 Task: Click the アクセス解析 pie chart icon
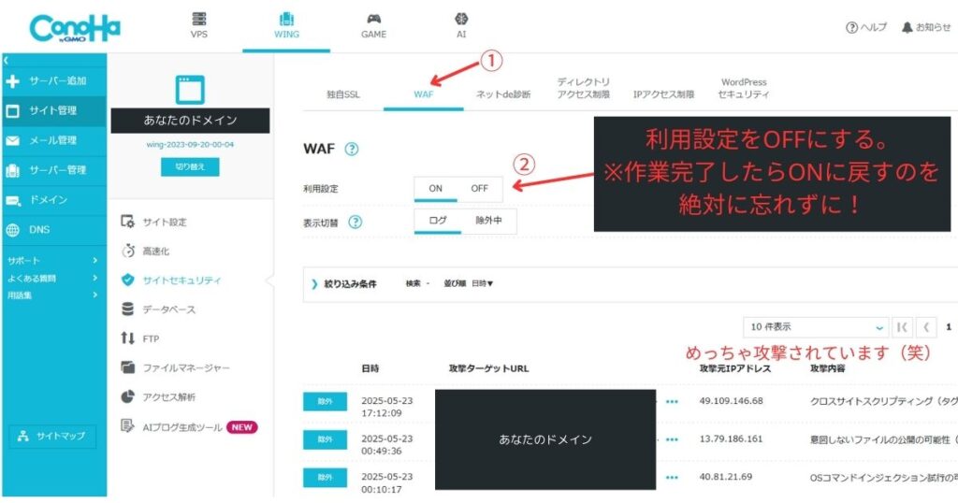127,396
